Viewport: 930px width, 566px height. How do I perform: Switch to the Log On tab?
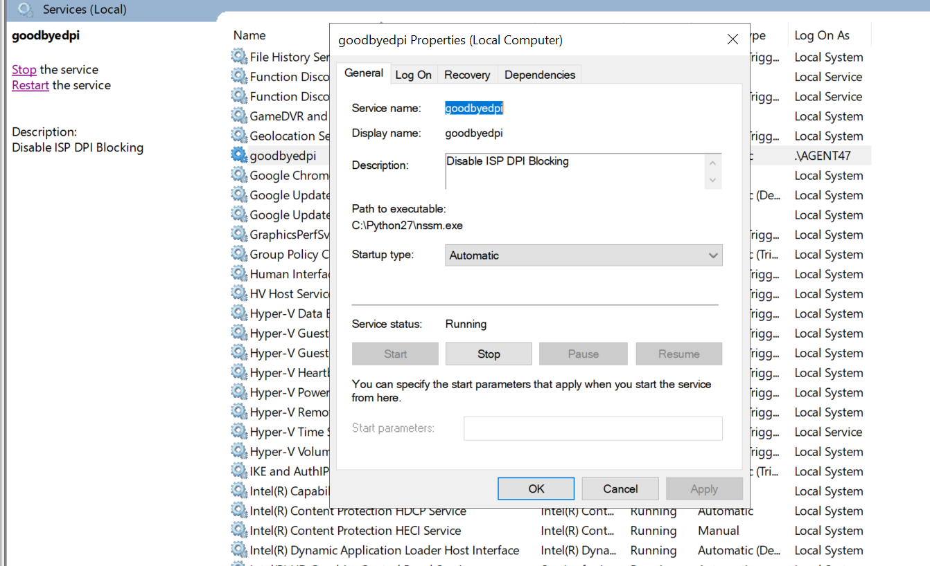point(413,75)
